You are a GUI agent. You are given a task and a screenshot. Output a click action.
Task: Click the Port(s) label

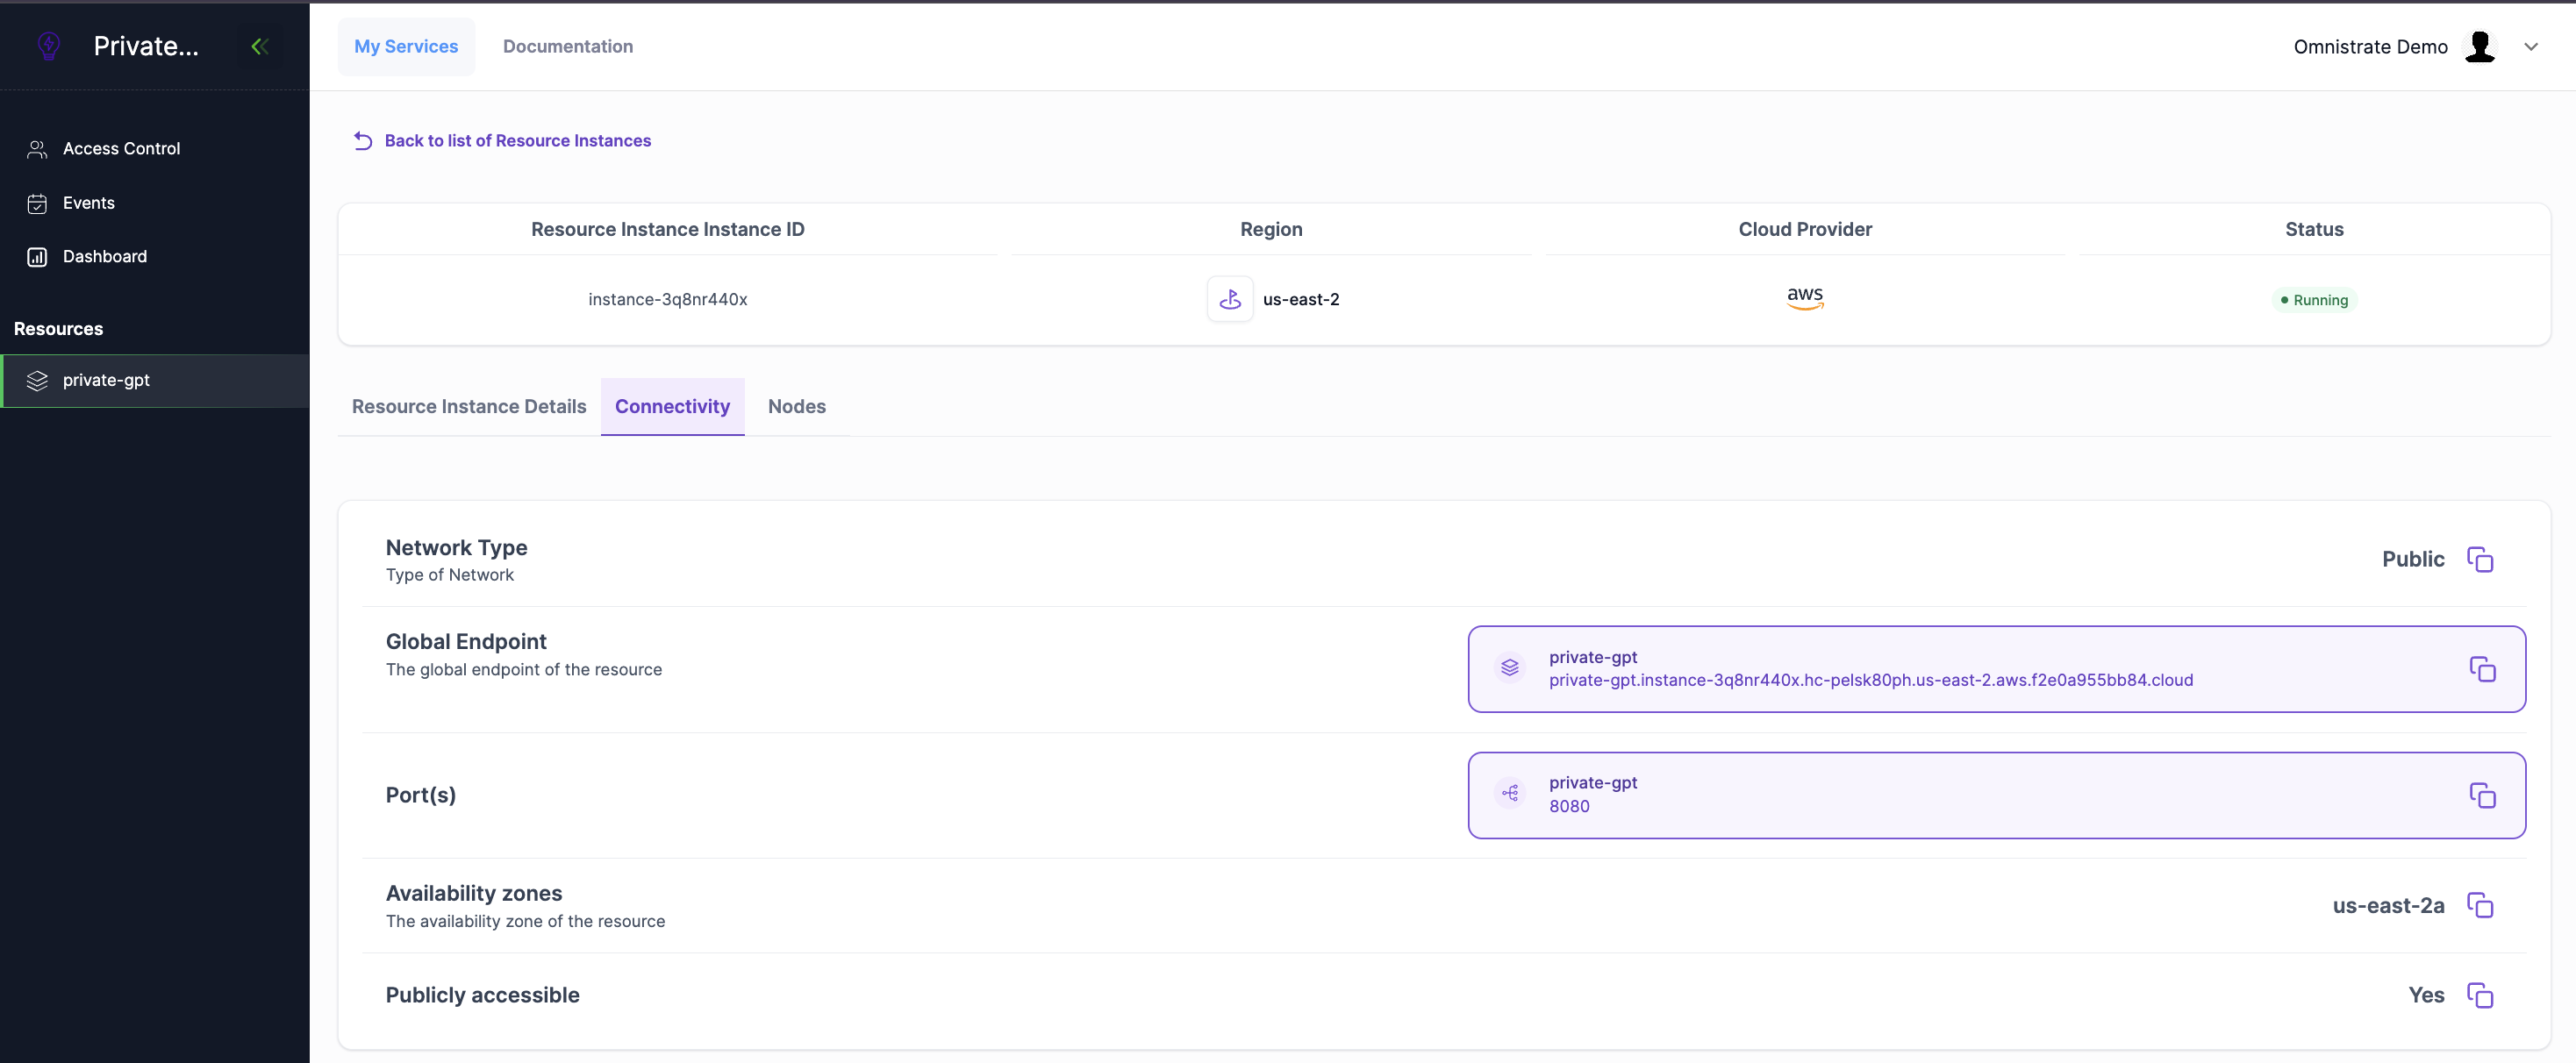click(x=421, y=795)
